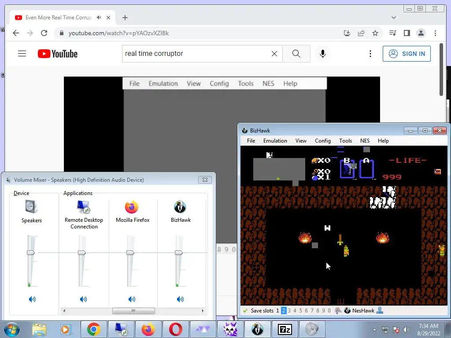
Task: Click the SIGN IN button on YouTube
Action: [407, 54]
